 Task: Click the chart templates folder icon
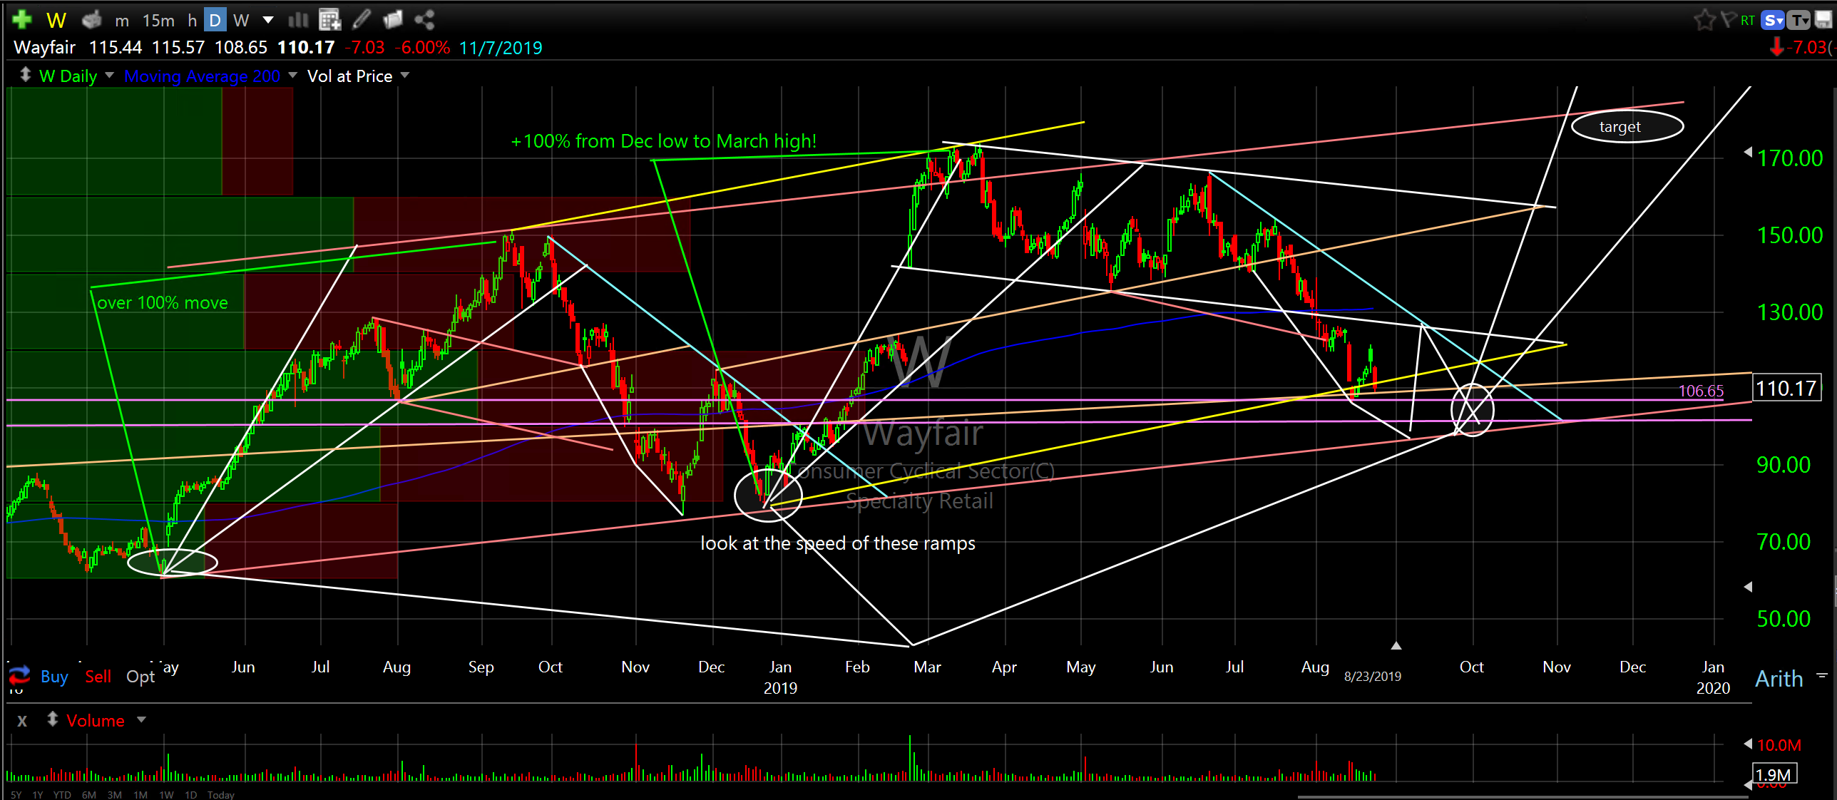[x=393, y=19]
